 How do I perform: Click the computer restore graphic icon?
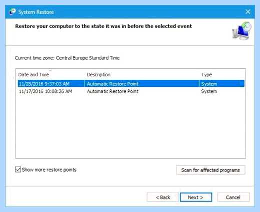[x=242, y=30]
